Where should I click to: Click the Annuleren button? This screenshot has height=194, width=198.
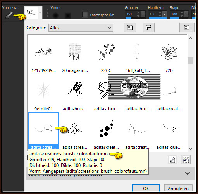(x=178, y=189)
